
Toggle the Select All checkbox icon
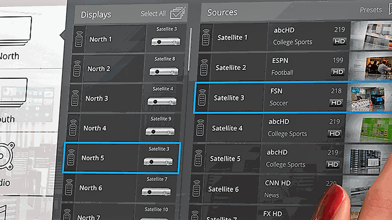tap(177, 13)
